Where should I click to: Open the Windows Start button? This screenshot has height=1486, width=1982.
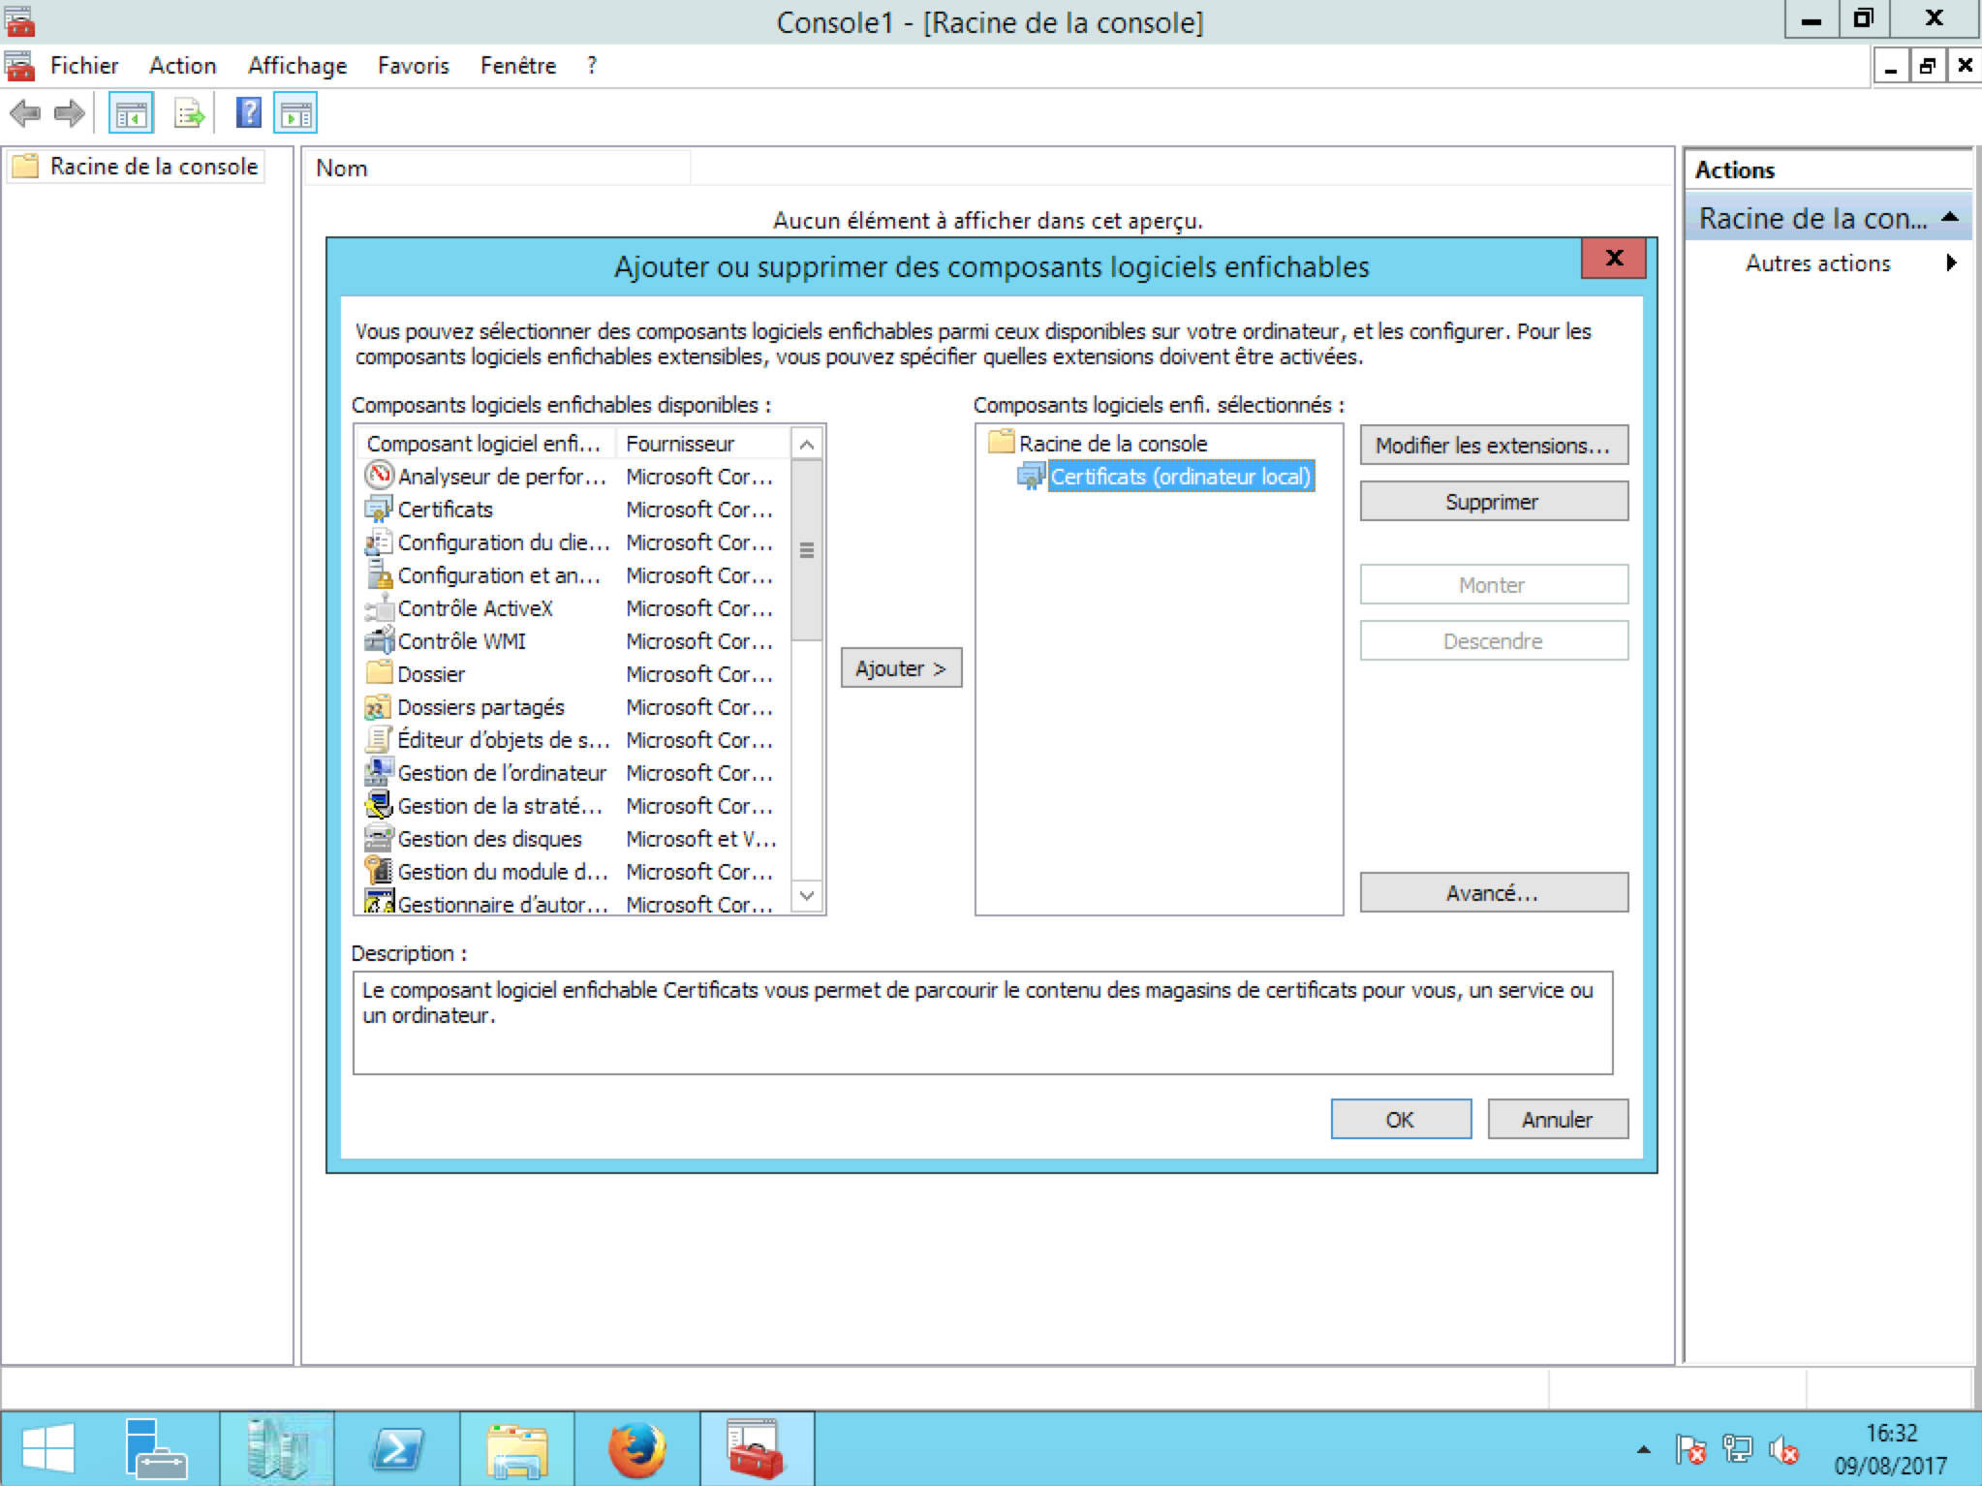pyautogui.click(x=48, y=1449)
